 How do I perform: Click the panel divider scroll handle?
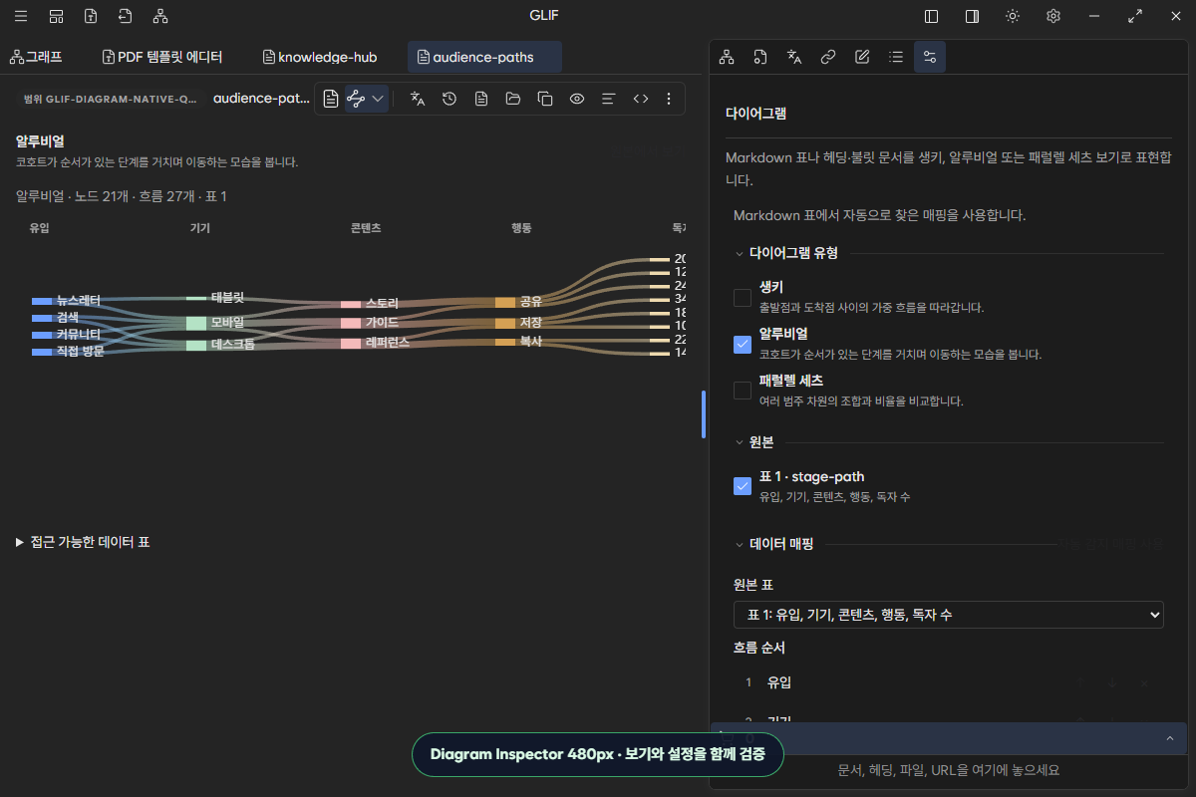(704, 413)
